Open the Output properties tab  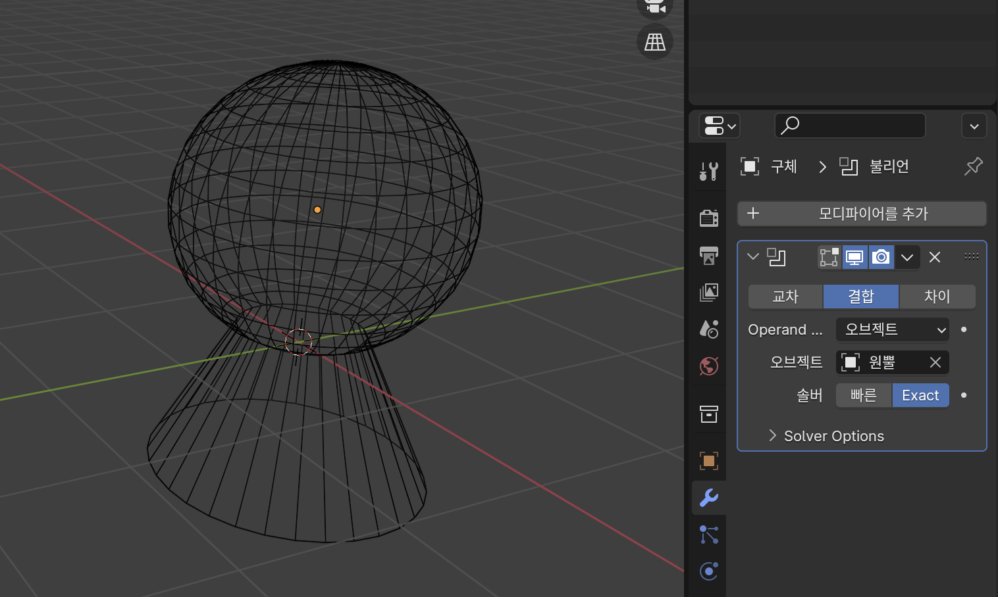pyautogui.click(x=709, y=255)
